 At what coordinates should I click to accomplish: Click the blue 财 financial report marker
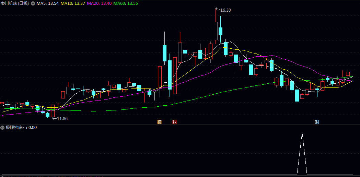317,122
